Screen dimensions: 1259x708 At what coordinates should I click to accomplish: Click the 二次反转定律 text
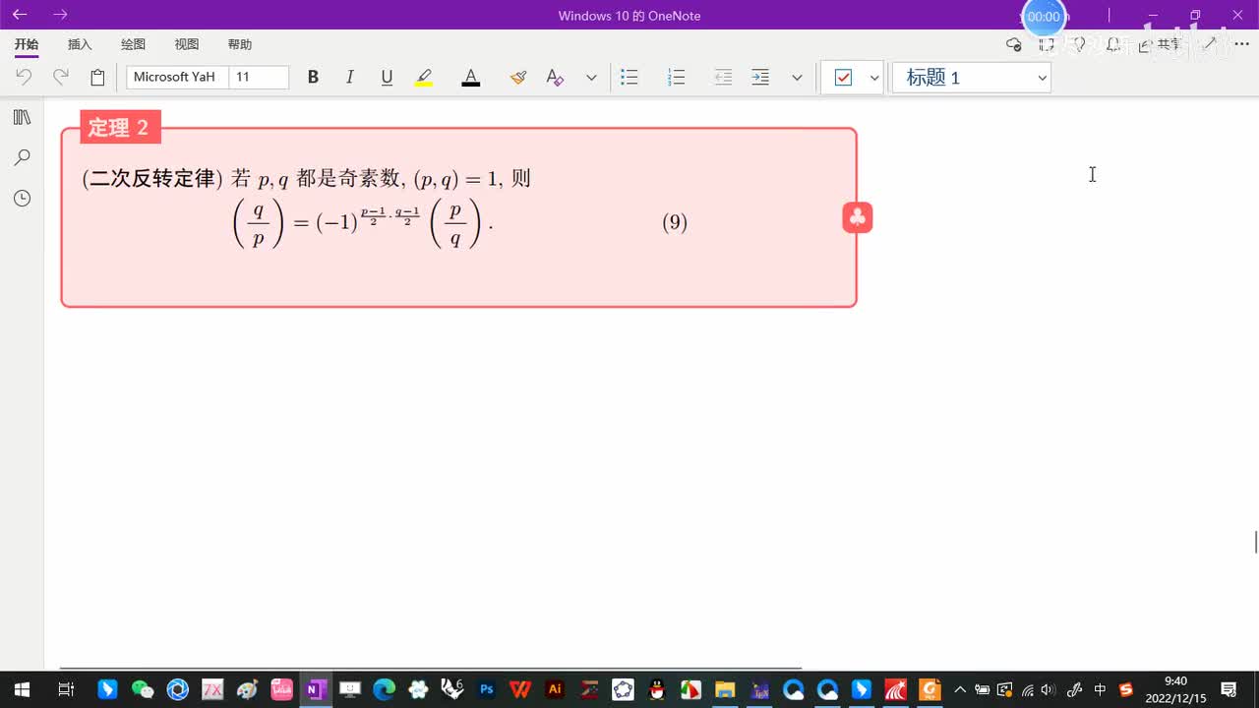pyautogui.click(x=152, y=178)
